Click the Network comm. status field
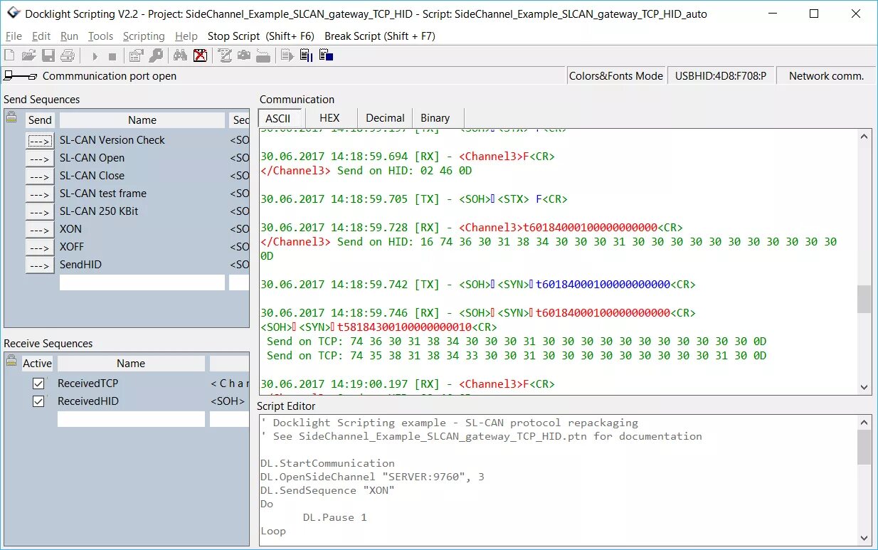Viewport: 878px width, 550px height. [x=826, y=76]
